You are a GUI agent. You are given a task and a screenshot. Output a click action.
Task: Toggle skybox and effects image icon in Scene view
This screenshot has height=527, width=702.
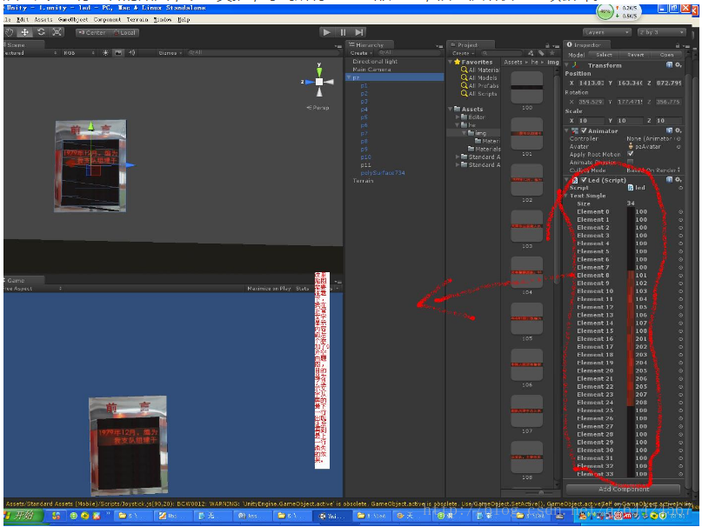click(118, 53)
